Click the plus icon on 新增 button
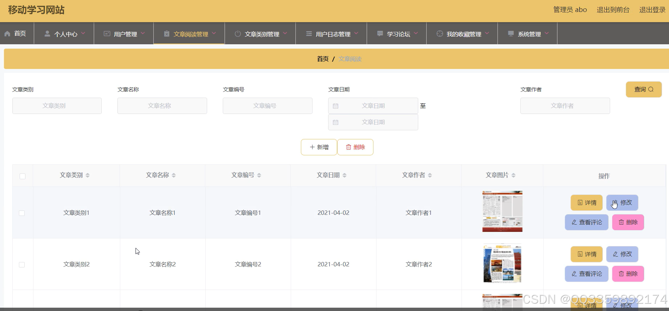669x311 pixels. point(312,147)
